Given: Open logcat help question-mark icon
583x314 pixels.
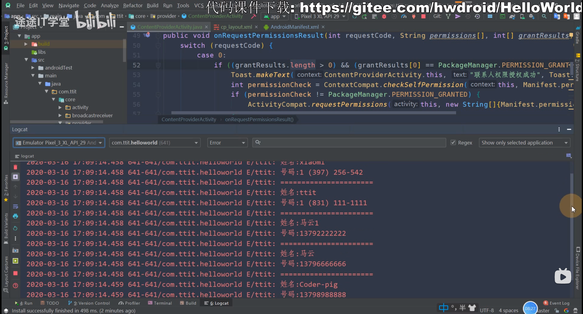Looking at the screenshot, I should click(15, 286).
